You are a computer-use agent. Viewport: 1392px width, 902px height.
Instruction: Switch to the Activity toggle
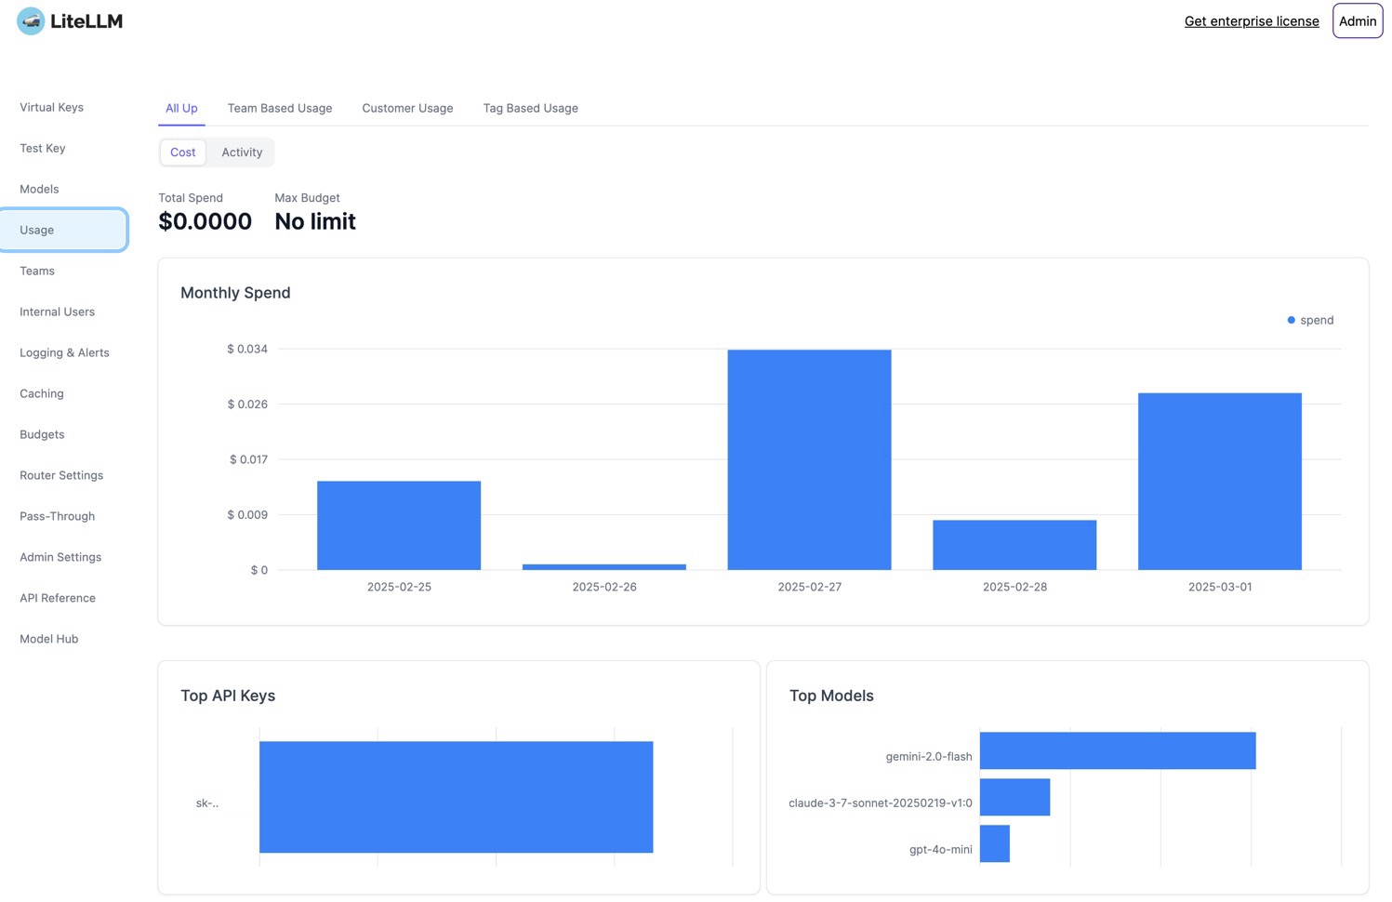click(x=242, y=153)
